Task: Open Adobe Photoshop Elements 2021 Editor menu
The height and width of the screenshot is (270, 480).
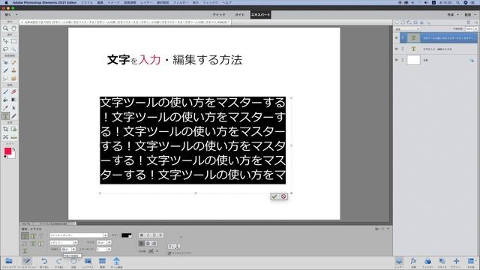Action: click(45, 2)
